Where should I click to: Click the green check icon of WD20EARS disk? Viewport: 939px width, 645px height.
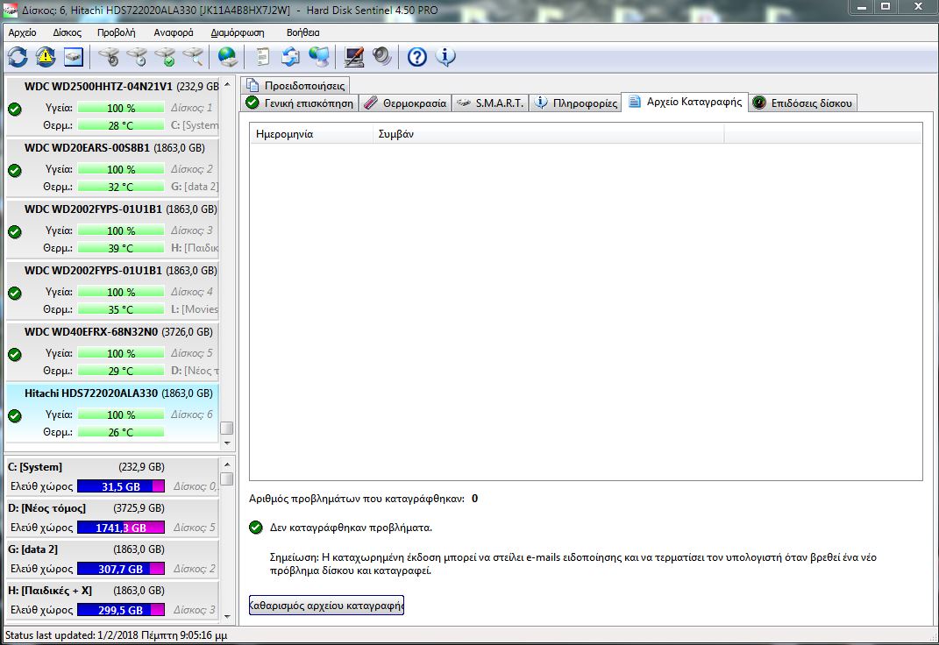15,171
